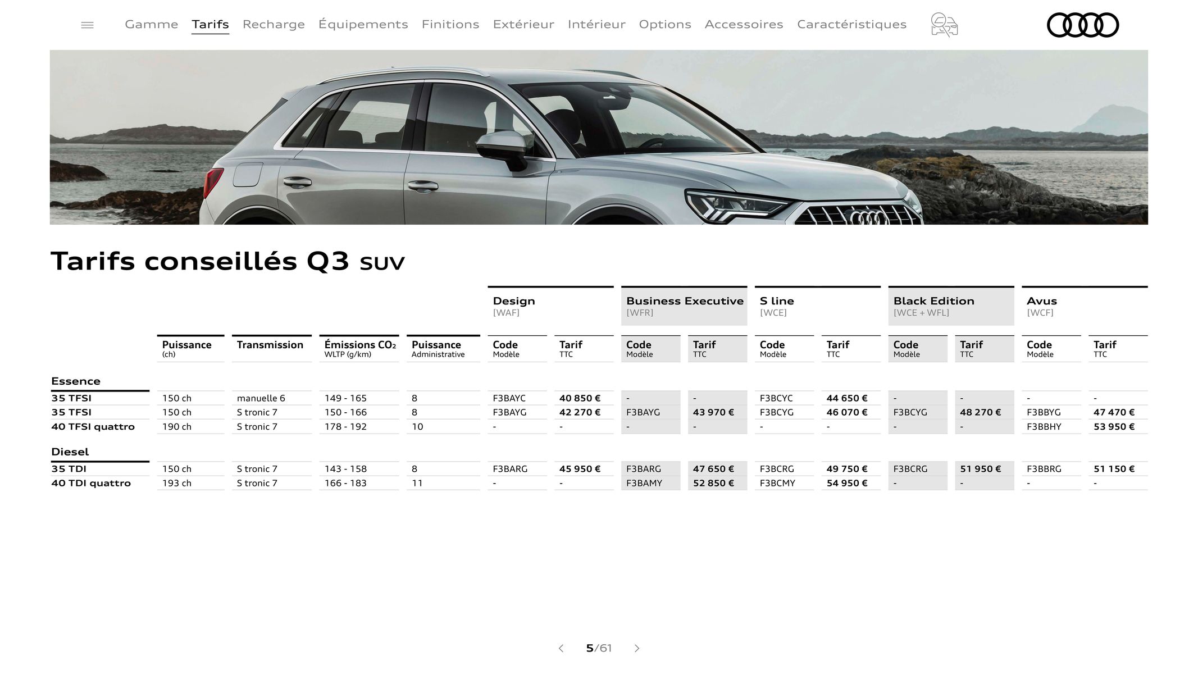Click the price 47 470 €

click(1114, 412)
